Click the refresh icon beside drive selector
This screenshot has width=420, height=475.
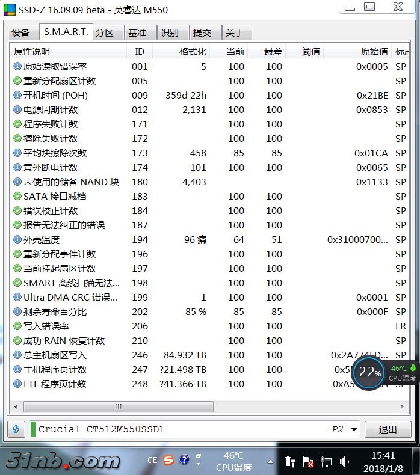pos(16,429)
